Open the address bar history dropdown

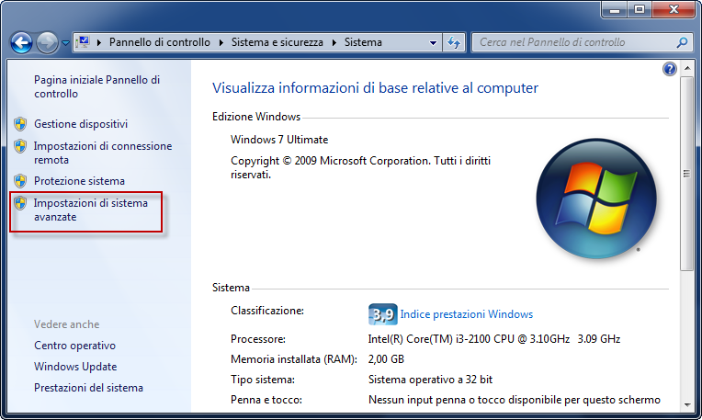(433, 43)
